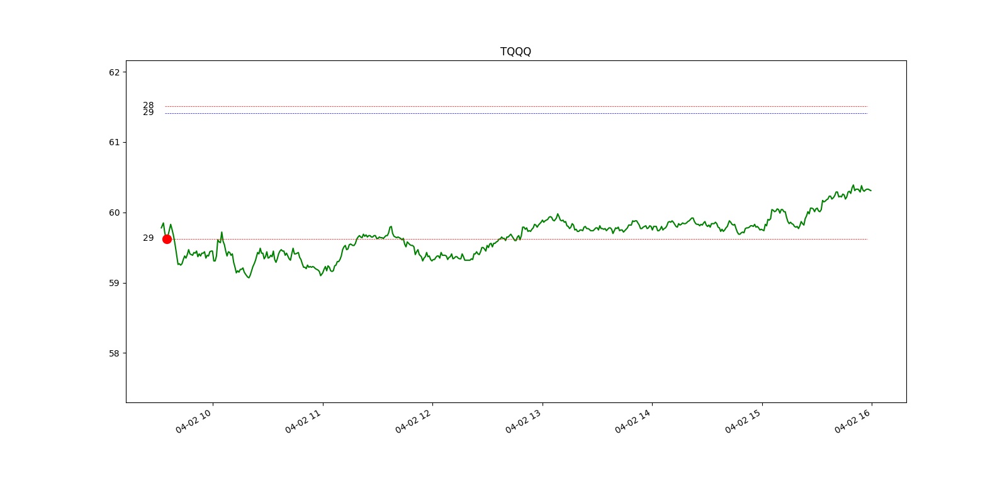Click the y-axis label 58

(114, 353)
